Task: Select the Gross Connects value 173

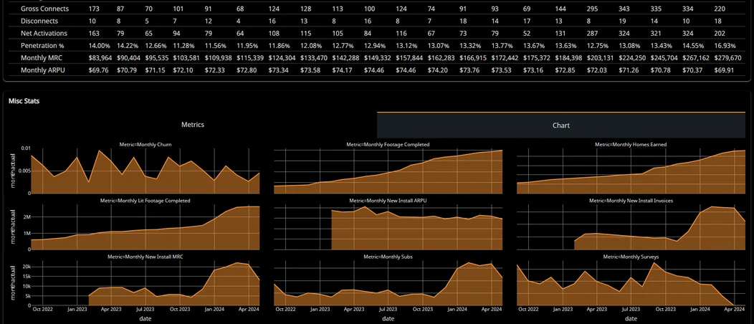Action: [x=95, y=9]
